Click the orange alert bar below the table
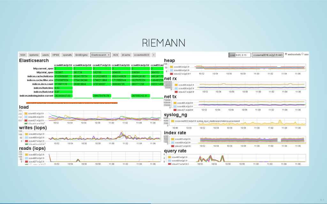Viewport: 327px width, 204px height. click(72, 103)
